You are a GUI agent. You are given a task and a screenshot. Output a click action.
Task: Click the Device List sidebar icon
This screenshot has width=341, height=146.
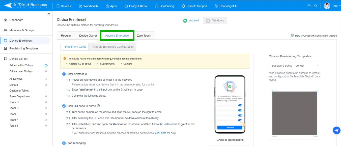6,59
